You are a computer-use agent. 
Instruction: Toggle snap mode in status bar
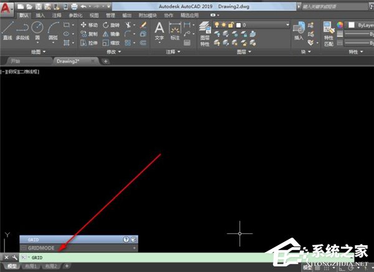(x=326, y=268)
